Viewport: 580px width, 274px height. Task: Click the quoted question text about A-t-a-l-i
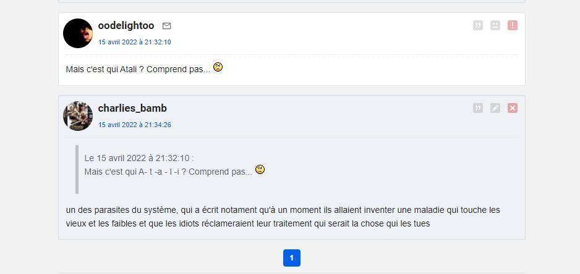click(x=168, y=171)
